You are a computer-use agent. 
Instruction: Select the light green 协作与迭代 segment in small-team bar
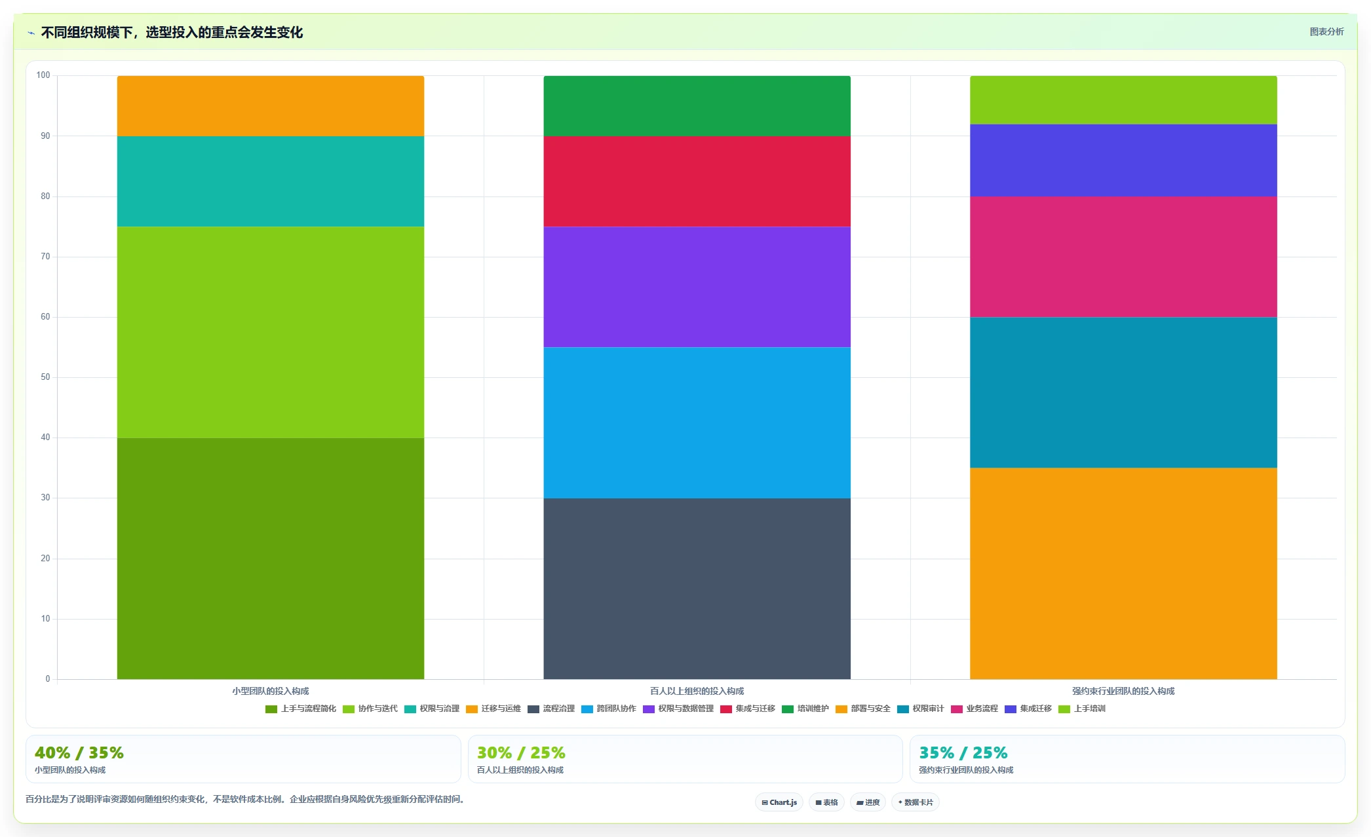[x=271, y=332]
